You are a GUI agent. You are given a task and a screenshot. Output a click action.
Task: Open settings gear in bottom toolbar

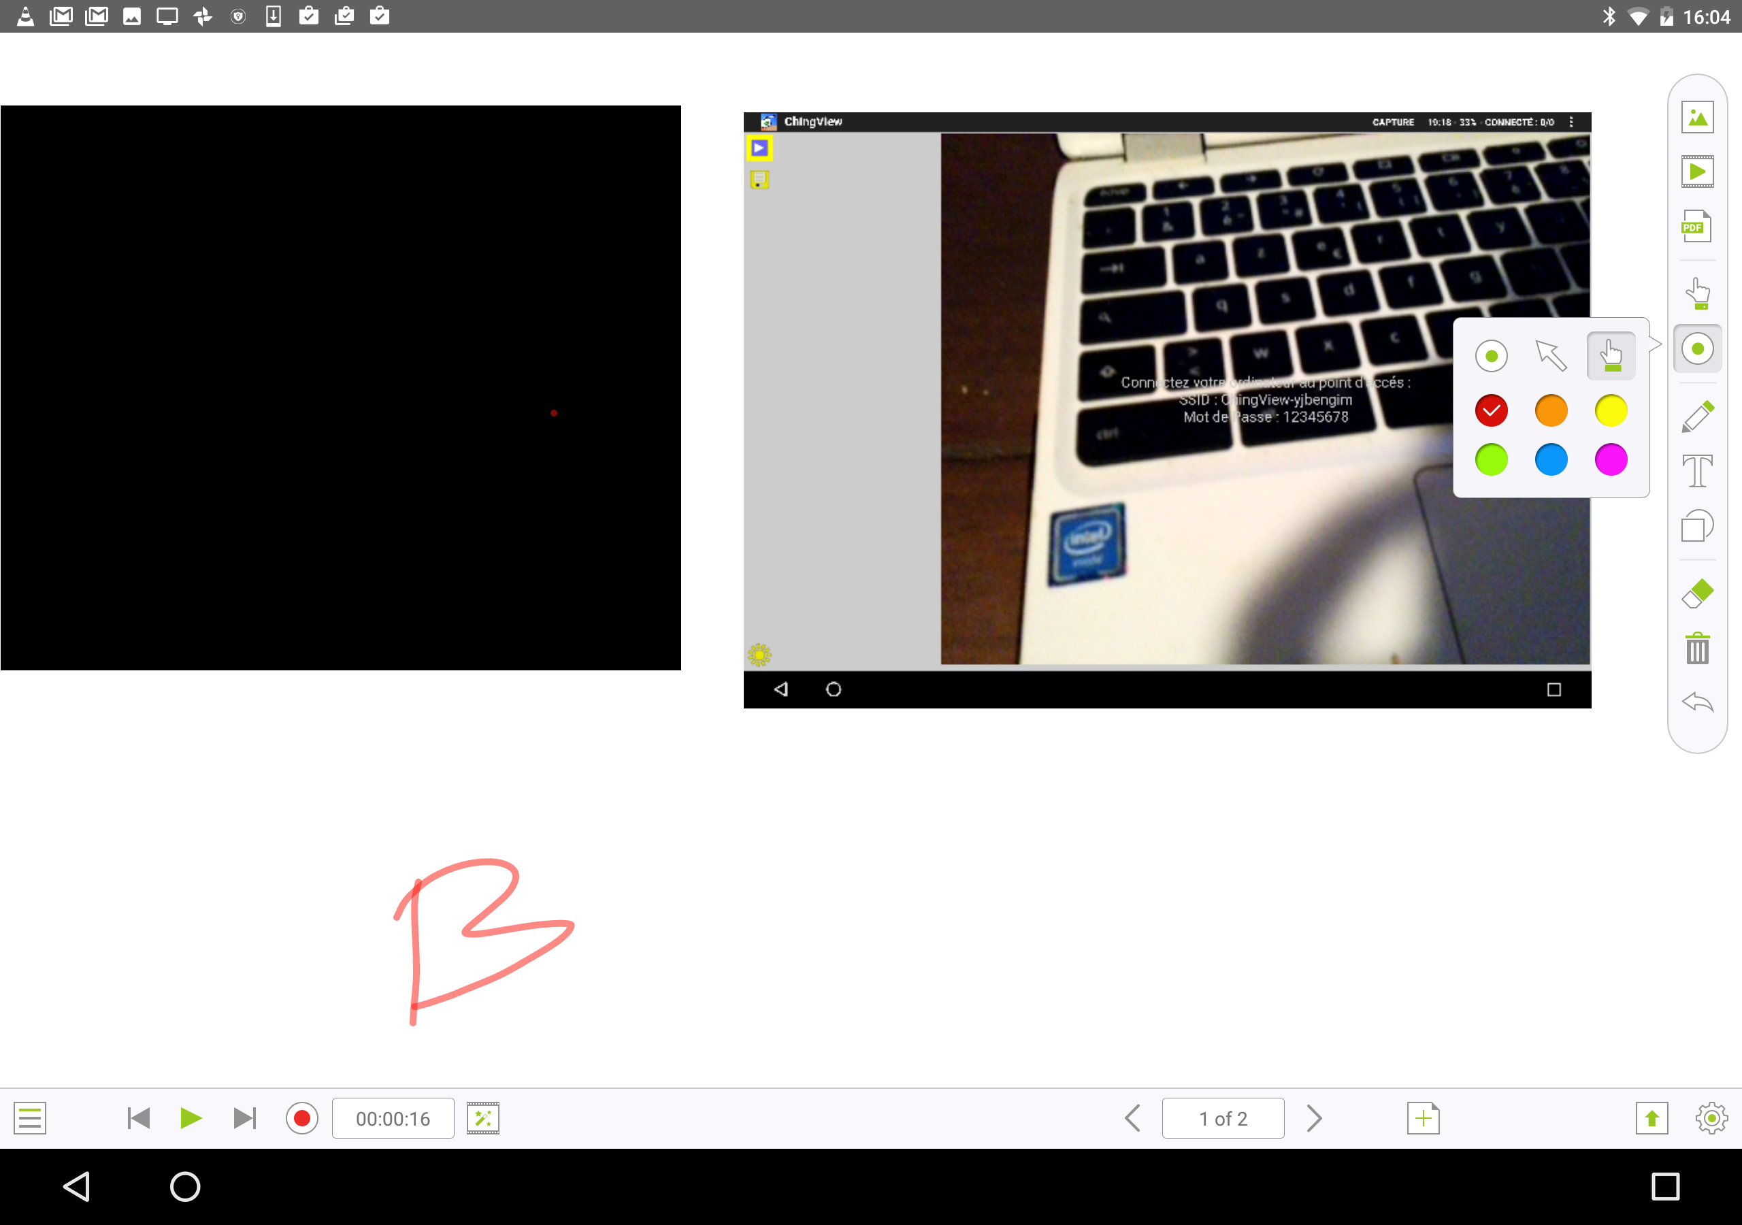click(1711, 1118)
